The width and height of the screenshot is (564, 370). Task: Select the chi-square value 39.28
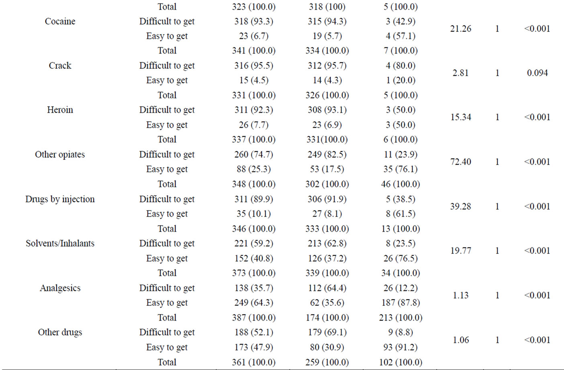(x=460, y=206)
